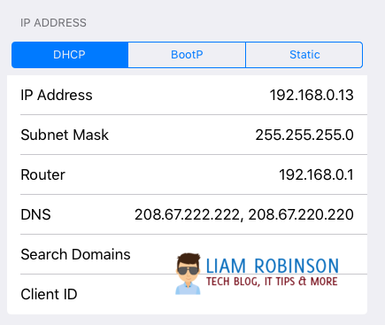Select router value 192.168.0.1

(x=316, y=174)
